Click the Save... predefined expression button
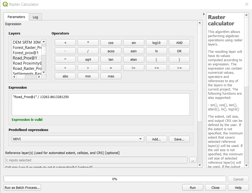This screenshot has width=252, height=193. pyautogui.click(x=179, y=139)
